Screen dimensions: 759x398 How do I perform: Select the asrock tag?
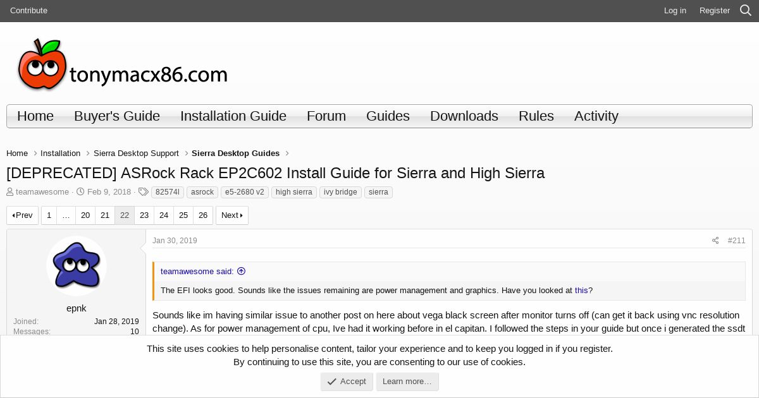tap(202, 192)
